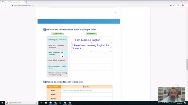The height and width of the screenshot is (105, 188).
Task: Open Microsoft Edge from the taskbar
Action: [60, 103]
